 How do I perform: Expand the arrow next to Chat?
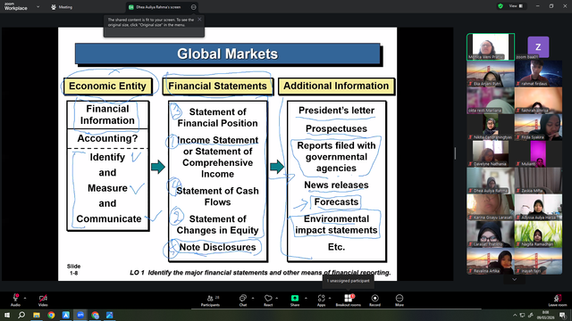[x=253, y=298]
